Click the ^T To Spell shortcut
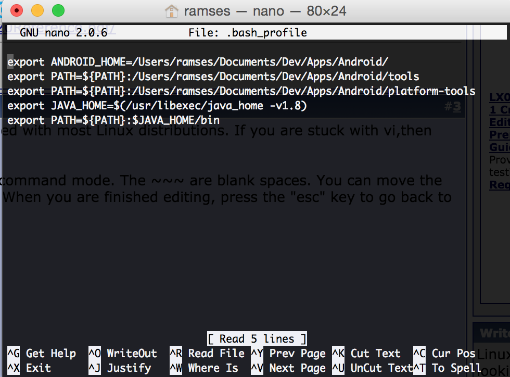Screen dimensions: 510x377 [x=447, y=368]
